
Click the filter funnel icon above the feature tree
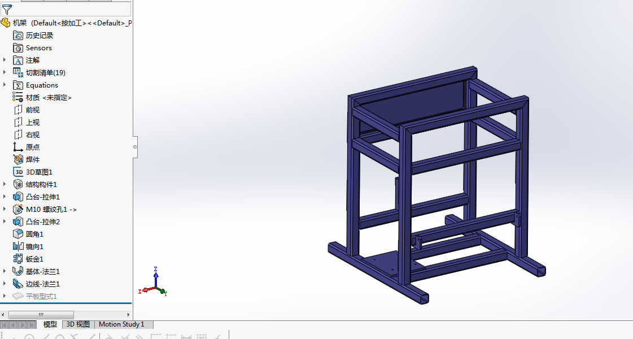click(7, 9)
